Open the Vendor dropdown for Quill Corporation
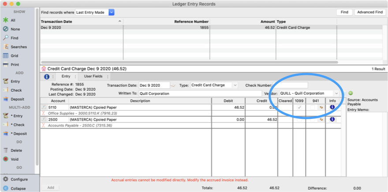Image resolution: width=388 pixels, height=192 pixels. tap(337, 93)
